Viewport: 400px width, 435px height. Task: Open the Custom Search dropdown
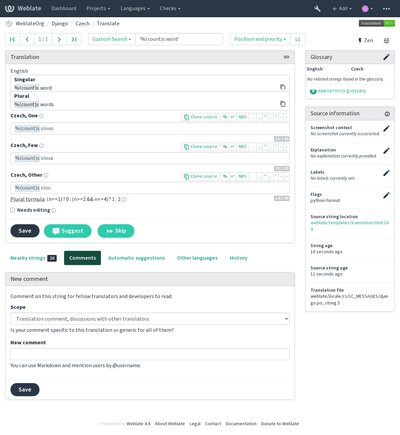pos(112,39)
